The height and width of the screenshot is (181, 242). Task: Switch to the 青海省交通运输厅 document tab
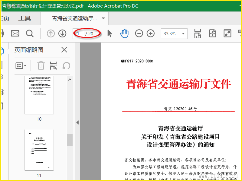click(74, 18)
